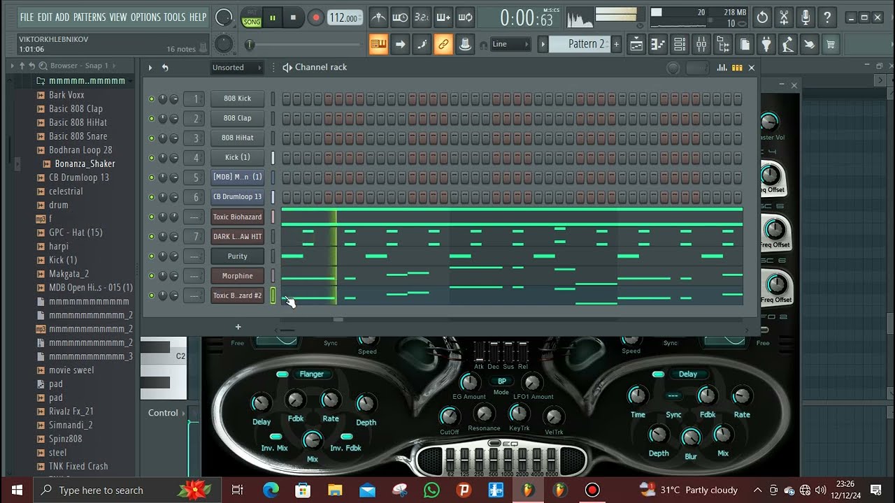Toggle the multilink to controllers icon
This screenshot has height=503, width=895.
tap(443, 45)
